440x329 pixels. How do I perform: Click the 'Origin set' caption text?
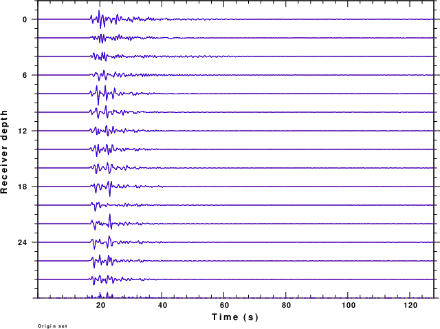click(52, 326)
